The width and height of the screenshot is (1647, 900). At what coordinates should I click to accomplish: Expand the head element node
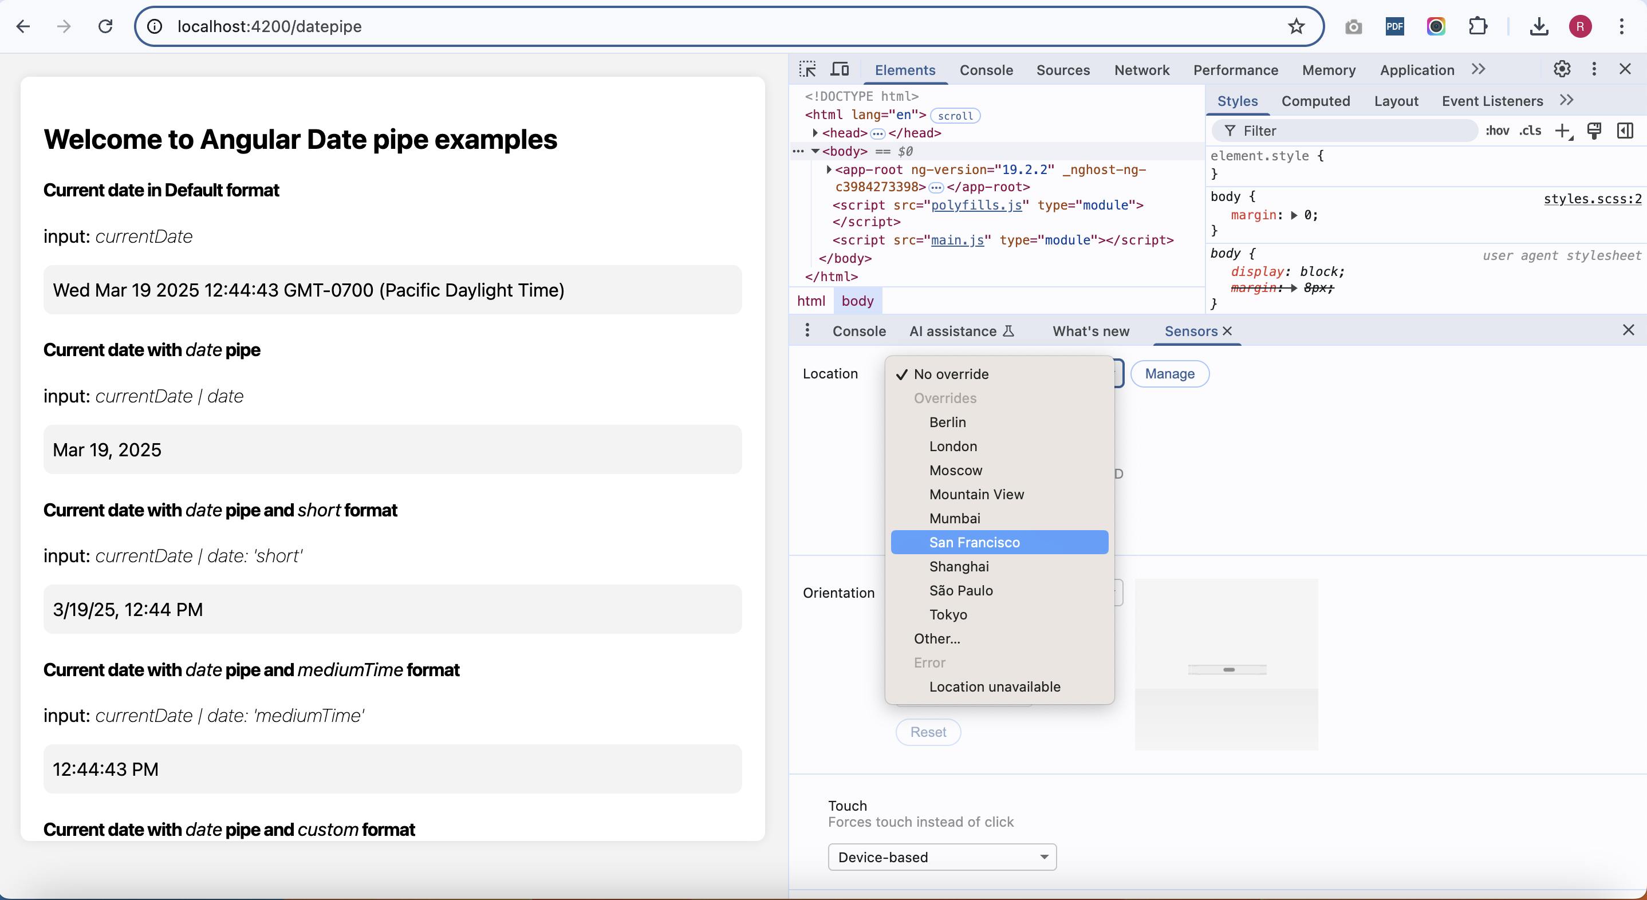tap(815, 133)
